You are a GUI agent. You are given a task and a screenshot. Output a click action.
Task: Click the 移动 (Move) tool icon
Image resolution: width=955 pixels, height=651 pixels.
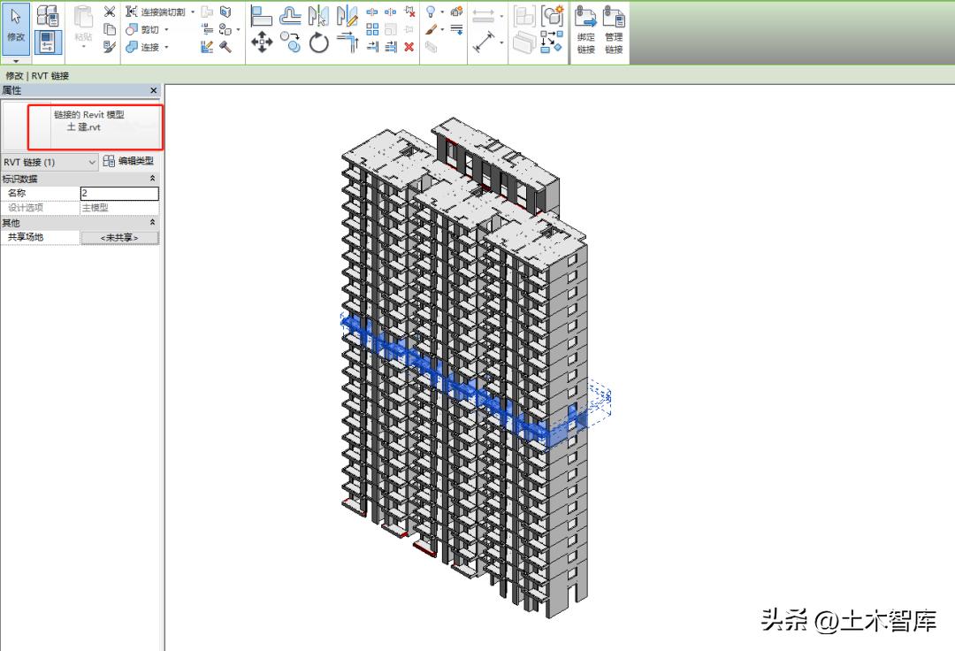pyautogui.click(x=263, y=42)
